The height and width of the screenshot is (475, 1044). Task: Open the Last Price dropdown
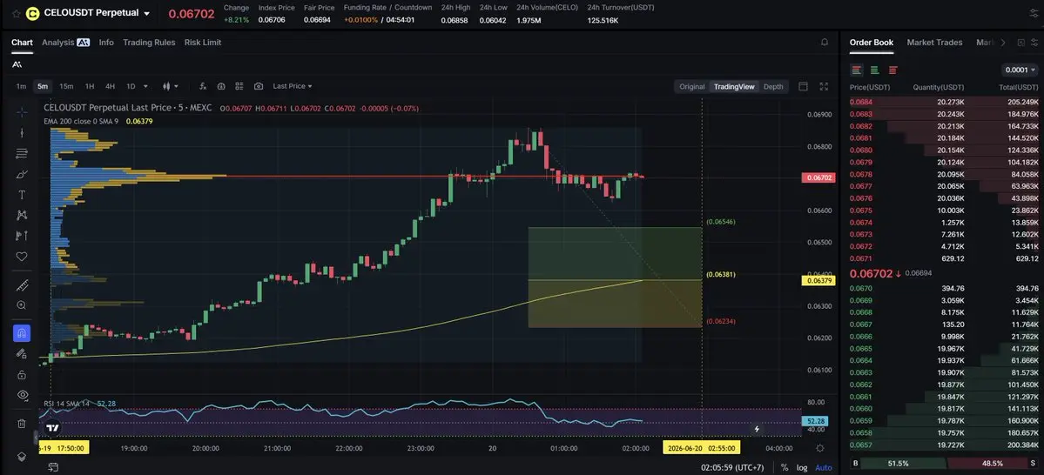(293, 86)
